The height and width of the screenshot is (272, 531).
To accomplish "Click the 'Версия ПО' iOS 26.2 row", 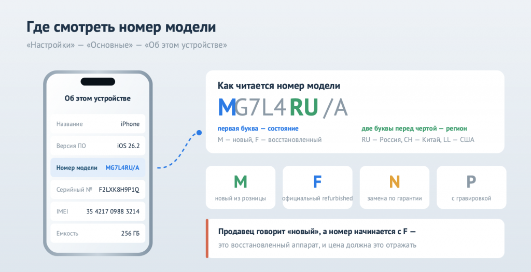I will click(98, 146).
